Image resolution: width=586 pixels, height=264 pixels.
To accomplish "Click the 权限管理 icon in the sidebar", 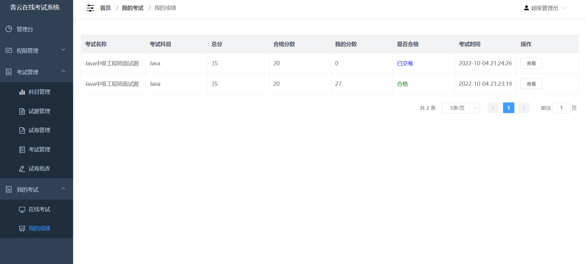I will pos(9,50).
